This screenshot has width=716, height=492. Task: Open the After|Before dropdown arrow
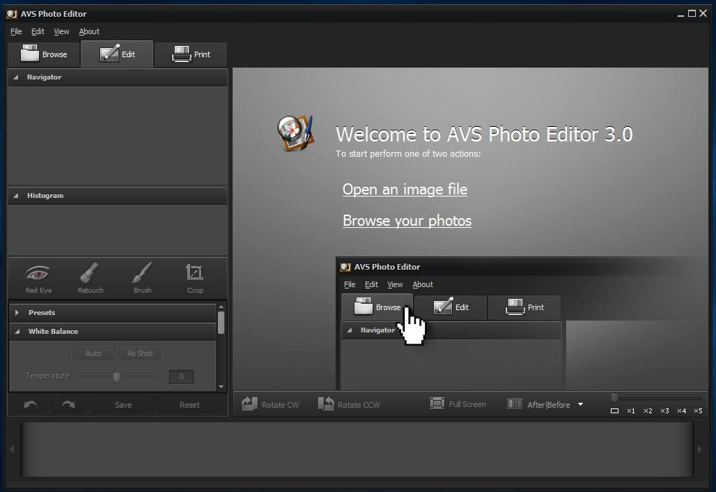click(x=580, y=404)
